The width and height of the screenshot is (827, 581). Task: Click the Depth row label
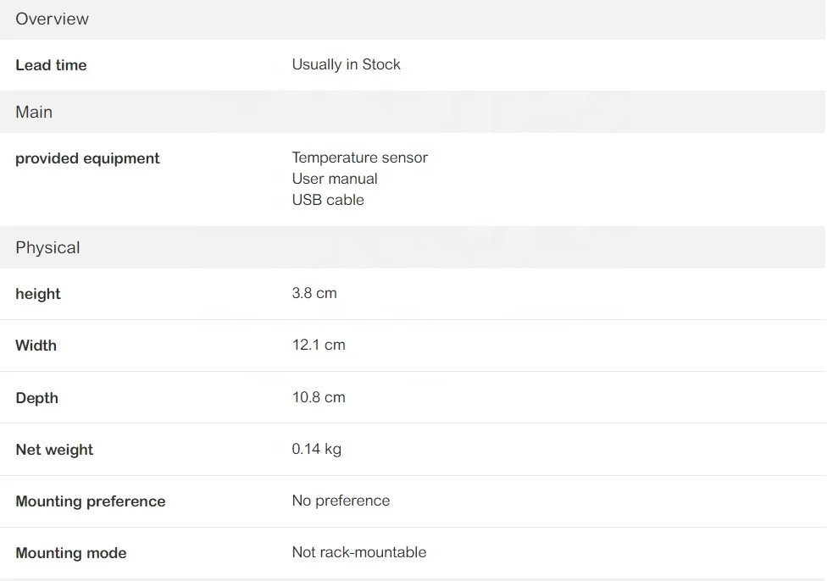tap(36, 398)
